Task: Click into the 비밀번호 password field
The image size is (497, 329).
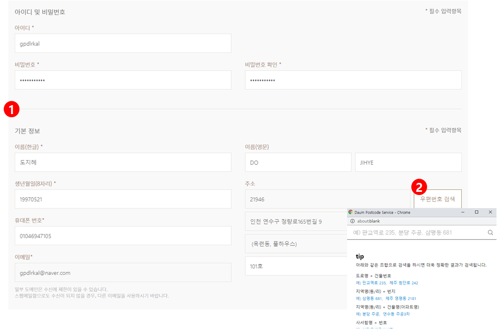Action: [123, 80]
